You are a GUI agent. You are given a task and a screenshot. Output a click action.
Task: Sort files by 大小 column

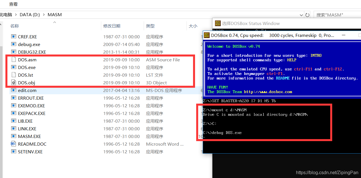click(193, 26)
